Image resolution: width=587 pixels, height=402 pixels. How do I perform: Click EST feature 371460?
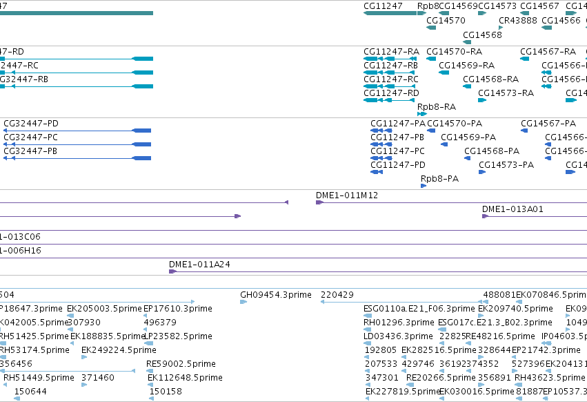[98, 378]
